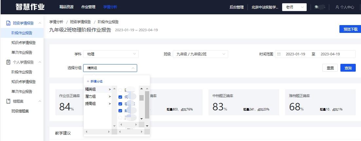
Task: Click the 查询 button
Action: [348, 68]
